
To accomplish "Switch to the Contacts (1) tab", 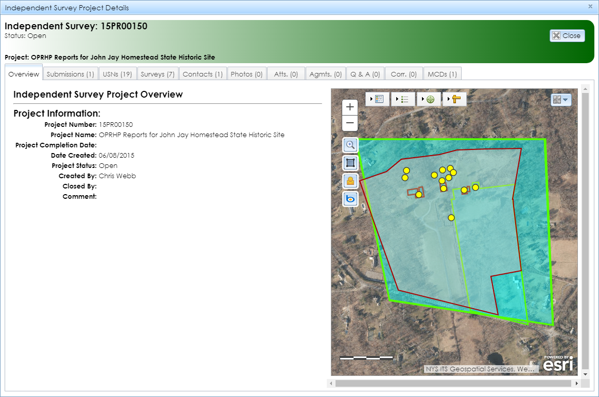I will pos(202,73).
